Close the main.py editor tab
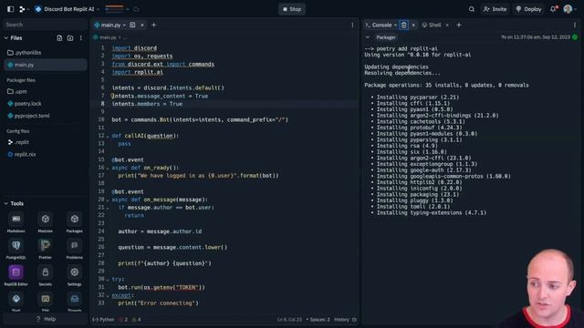This screenshot has height=328, width=584. click(142, 25)
